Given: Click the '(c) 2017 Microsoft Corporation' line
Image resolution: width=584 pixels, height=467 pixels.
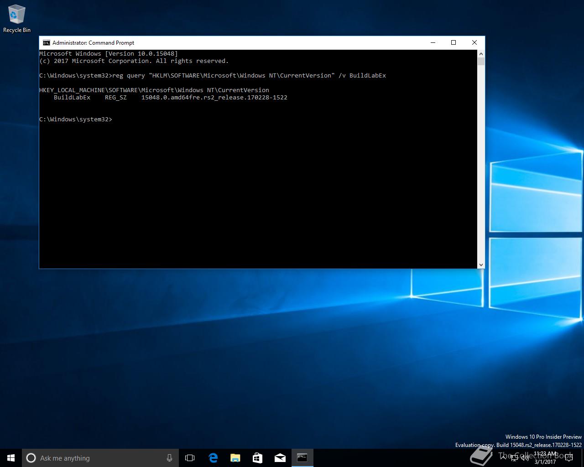Looking at the screenshot, I should click(x=134, y=61).
